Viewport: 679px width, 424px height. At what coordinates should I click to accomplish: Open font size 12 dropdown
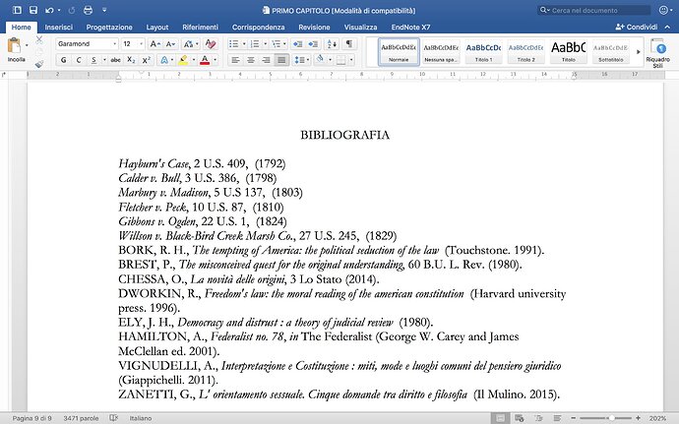click(x=141, y=43)
